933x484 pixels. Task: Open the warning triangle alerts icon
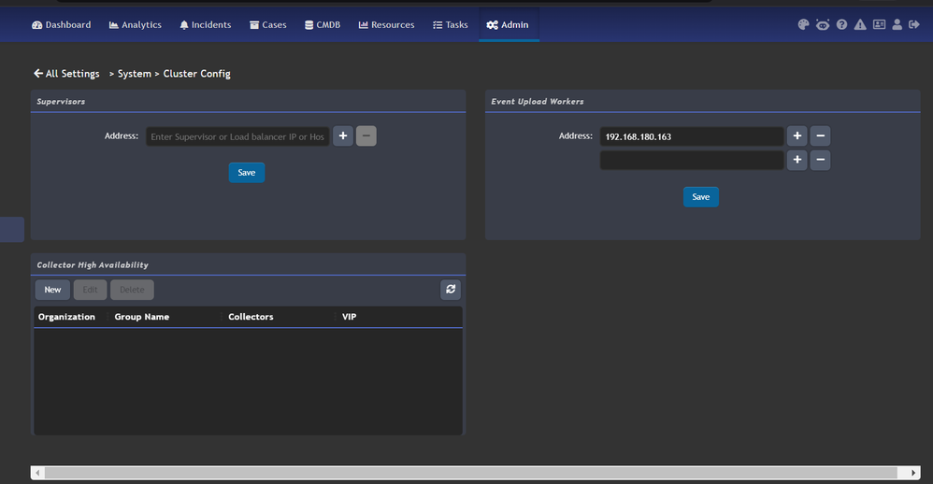point(860,24)
